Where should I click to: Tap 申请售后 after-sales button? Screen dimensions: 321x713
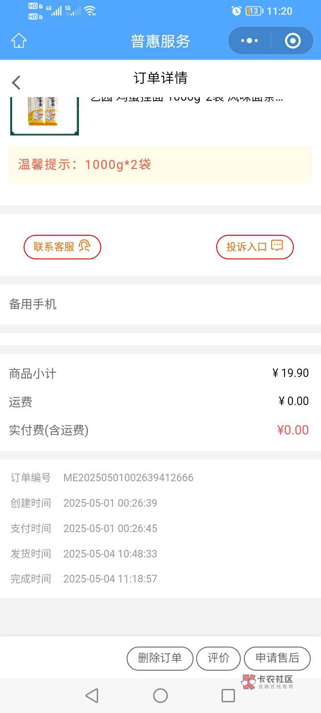[x=277, y=658]
